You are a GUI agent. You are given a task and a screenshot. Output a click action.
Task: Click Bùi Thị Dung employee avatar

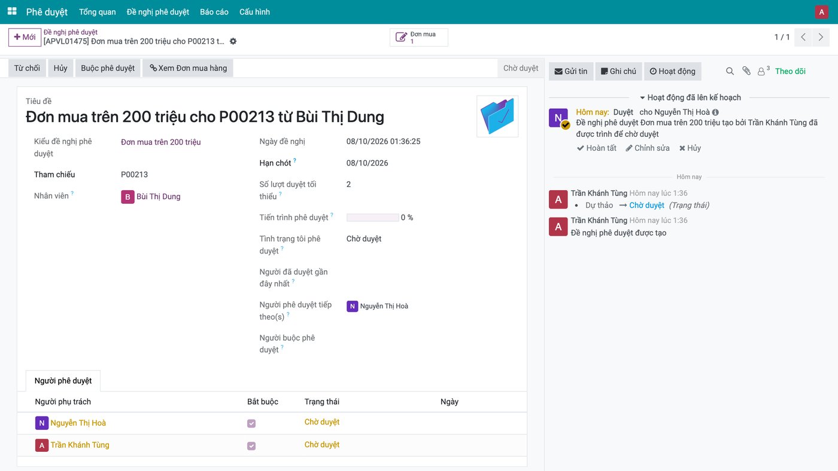[127, 197]
